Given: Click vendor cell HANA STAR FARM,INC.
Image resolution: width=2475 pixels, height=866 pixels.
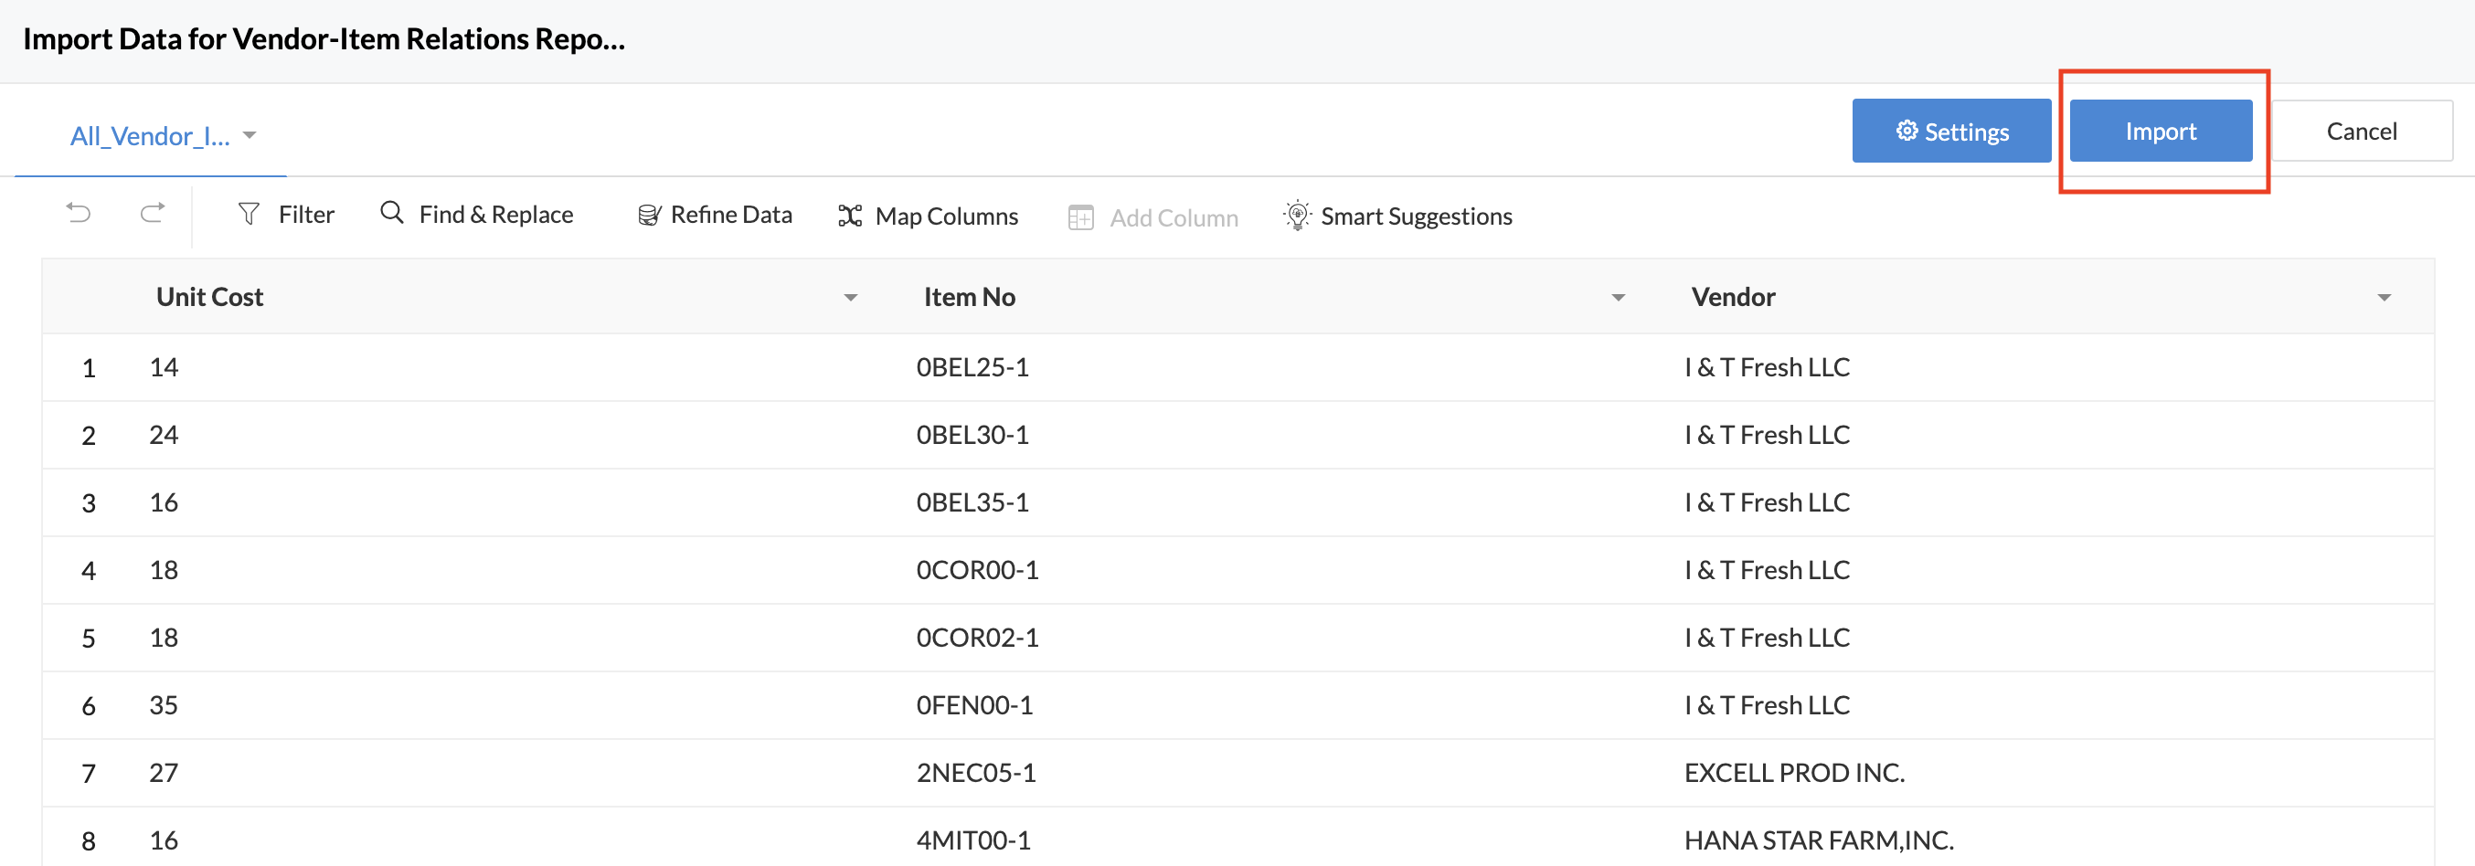Looking at the screenshot, I should (1819, 840).
